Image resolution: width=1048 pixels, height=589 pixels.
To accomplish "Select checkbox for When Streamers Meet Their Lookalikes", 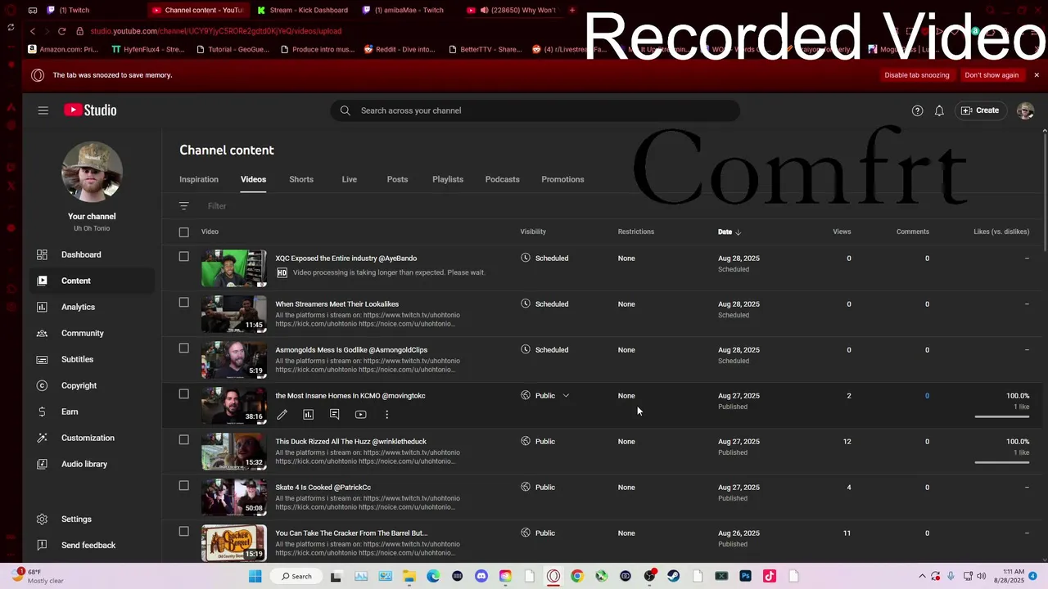I will coord(183,303).
